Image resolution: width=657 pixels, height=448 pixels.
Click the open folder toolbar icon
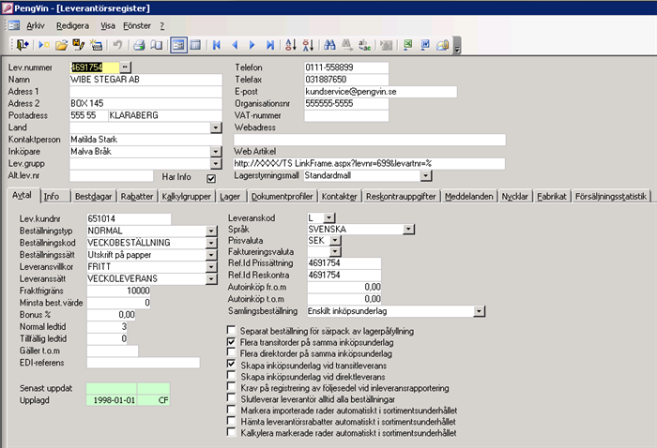[x=61, y=44]
